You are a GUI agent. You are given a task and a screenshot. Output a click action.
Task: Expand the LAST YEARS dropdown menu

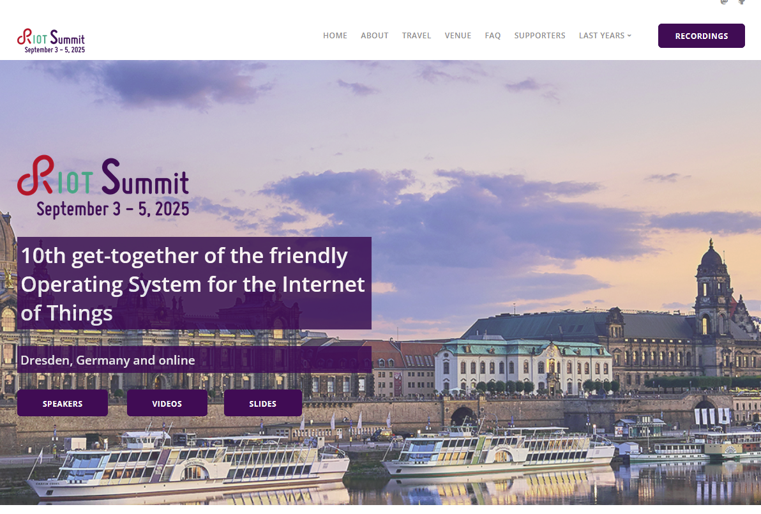[x=605, y=35]
